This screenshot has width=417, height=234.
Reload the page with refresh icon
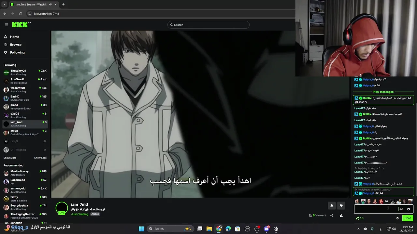point(20,14)
